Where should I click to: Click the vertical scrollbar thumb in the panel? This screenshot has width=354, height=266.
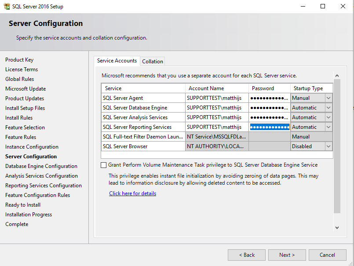[x=337, y=146]
